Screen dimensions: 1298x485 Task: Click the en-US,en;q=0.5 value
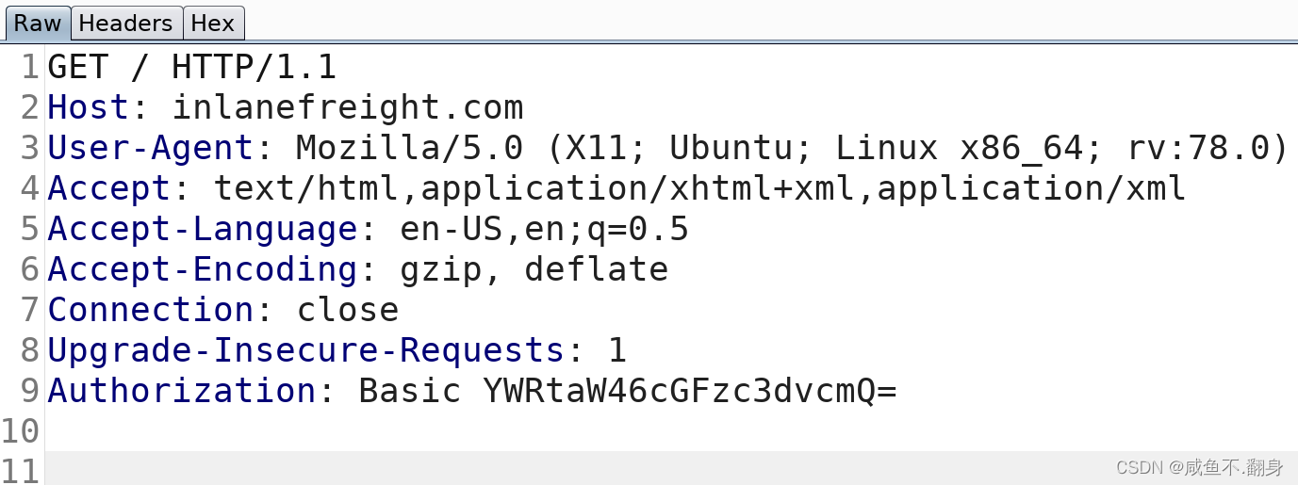[544, 230]
